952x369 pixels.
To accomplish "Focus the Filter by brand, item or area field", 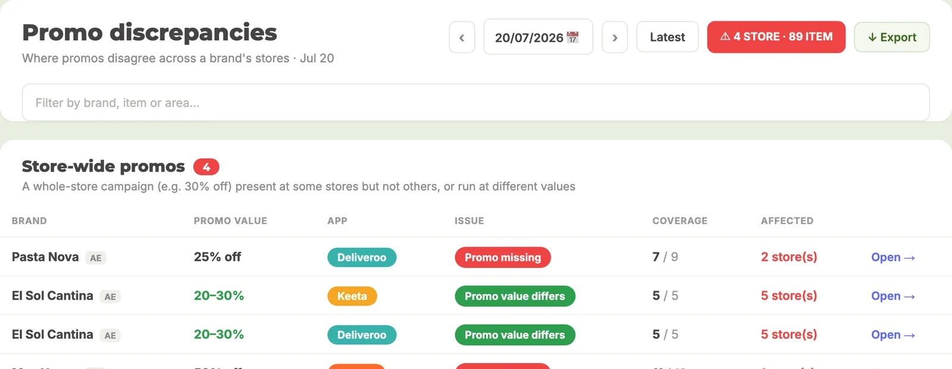I will (x=476, y=102).
